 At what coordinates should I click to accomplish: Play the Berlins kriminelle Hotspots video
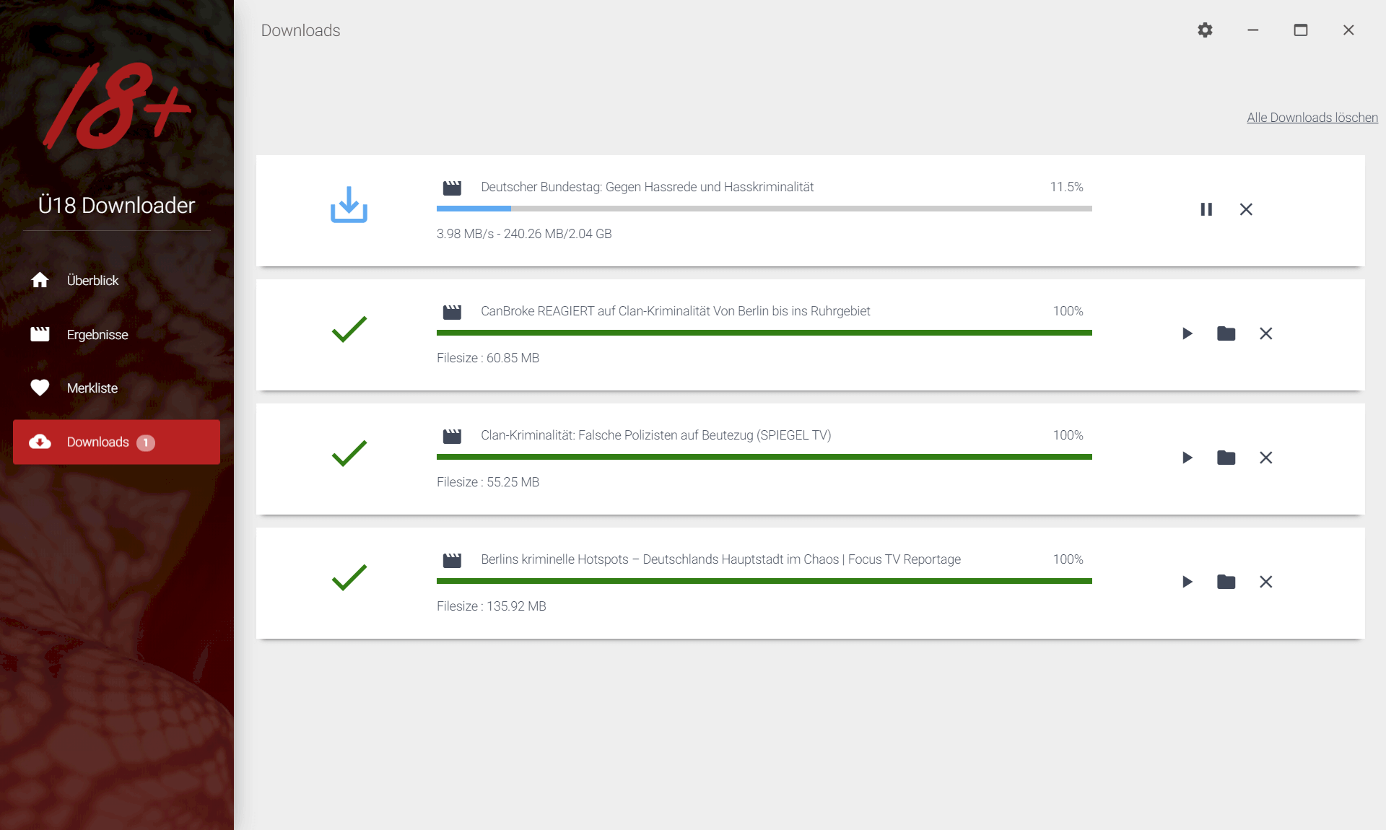coord(1187,582)
